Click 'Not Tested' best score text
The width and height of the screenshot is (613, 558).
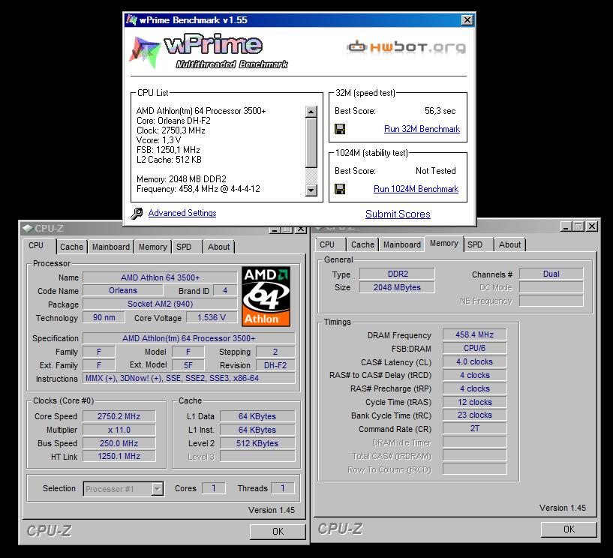tap(435, 171)
